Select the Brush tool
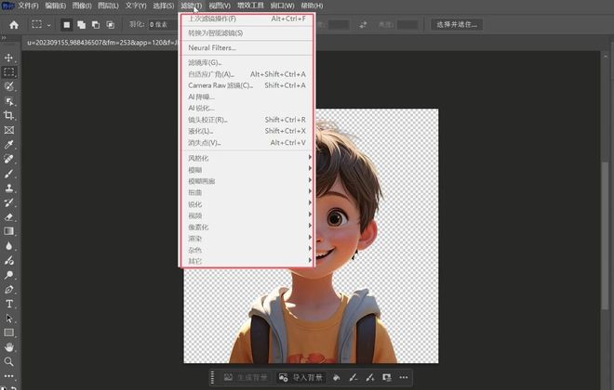This screenshot has height=390, width=614. [8, 174]
